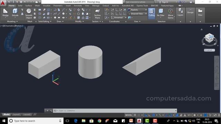Open the Groups panel button
221x124 pixels.
tap(190, 11)
